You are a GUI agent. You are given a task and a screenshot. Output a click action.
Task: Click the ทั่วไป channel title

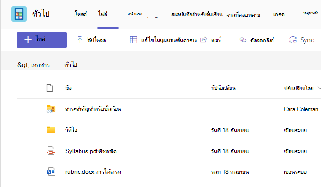click(x=41, y=14)
